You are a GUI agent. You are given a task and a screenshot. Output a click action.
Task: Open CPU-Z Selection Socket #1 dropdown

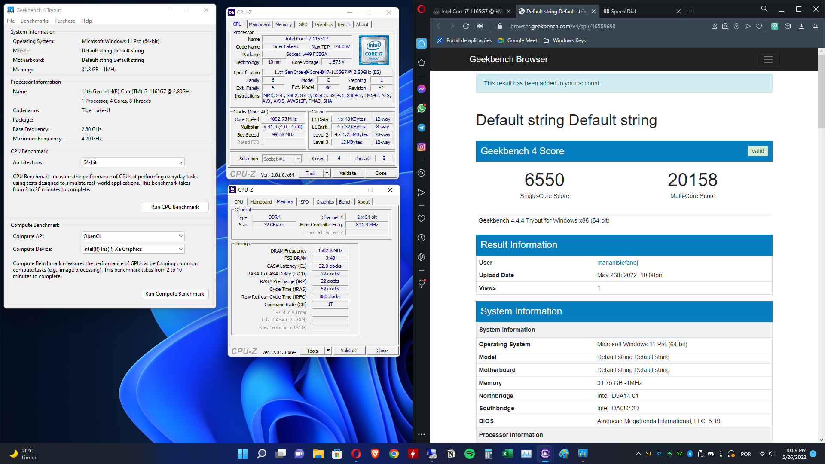[282, 159]
